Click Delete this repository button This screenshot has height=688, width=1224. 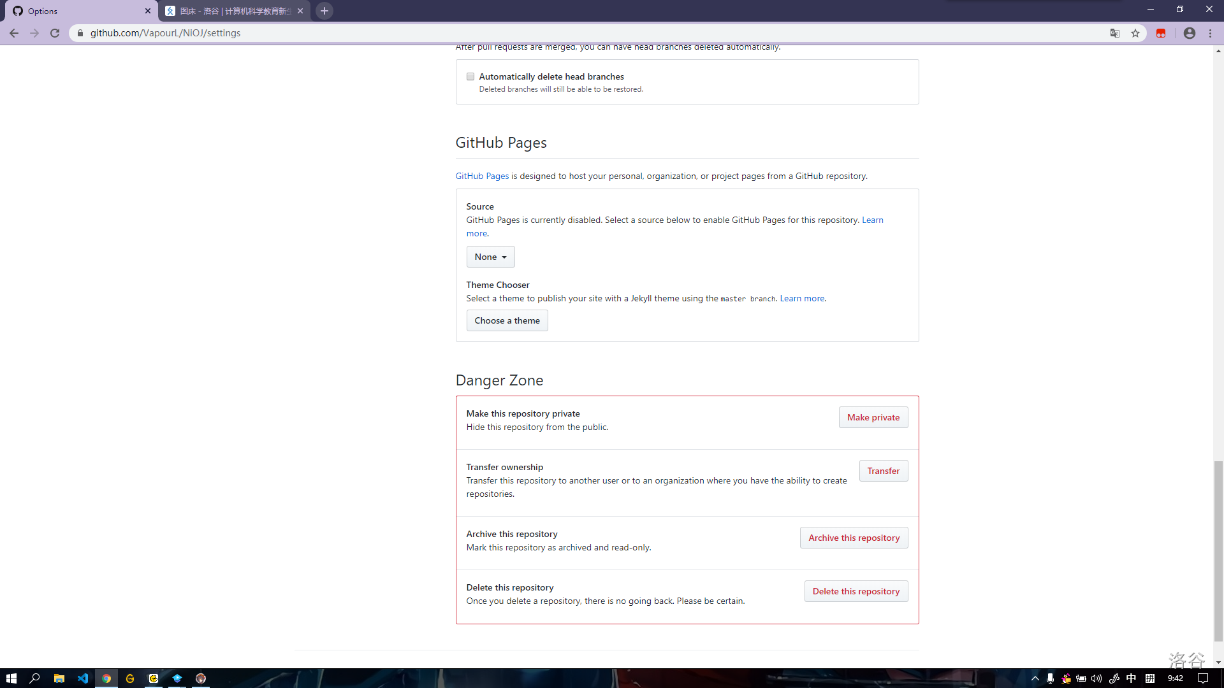(x=856, y=591)
